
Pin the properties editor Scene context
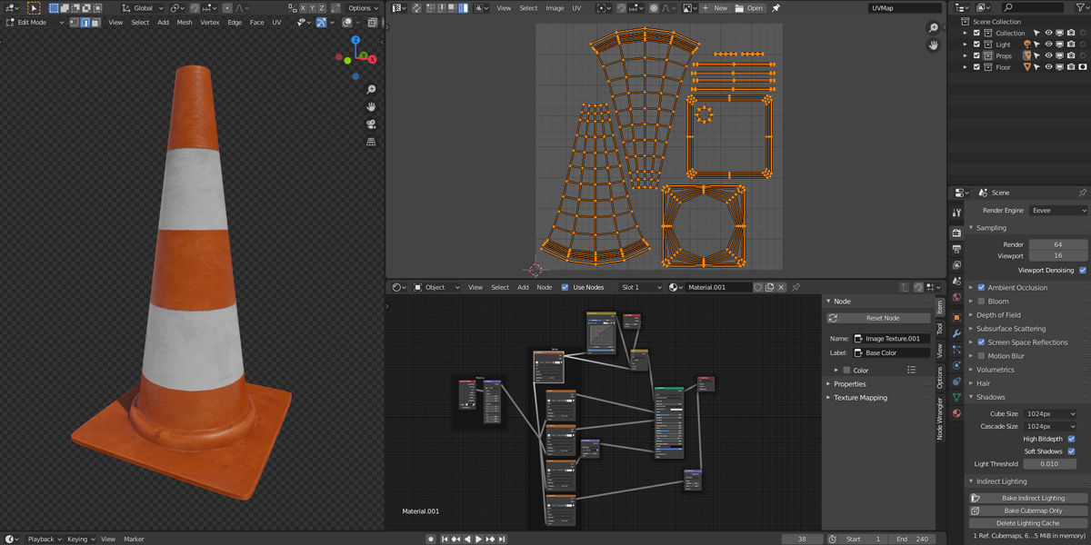(x=1082, y=193)
